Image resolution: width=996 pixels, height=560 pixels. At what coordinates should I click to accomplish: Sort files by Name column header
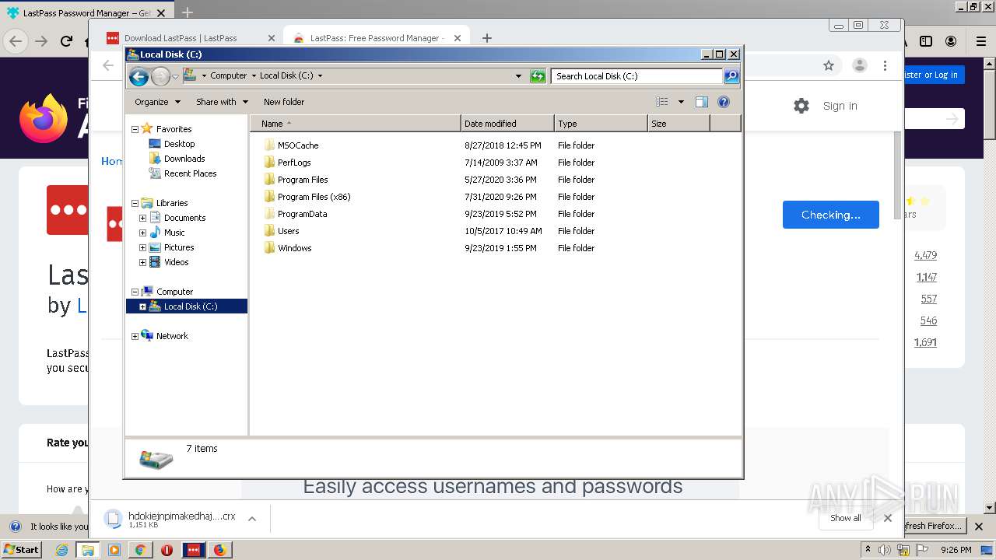(356, 124)
